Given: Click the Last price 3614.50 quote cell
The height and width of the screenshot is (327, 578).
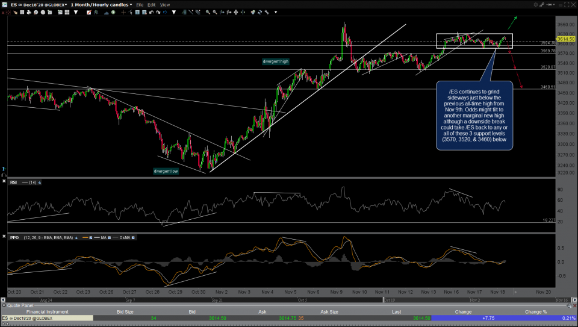Looking at the screenshot, I should point(421,318).
